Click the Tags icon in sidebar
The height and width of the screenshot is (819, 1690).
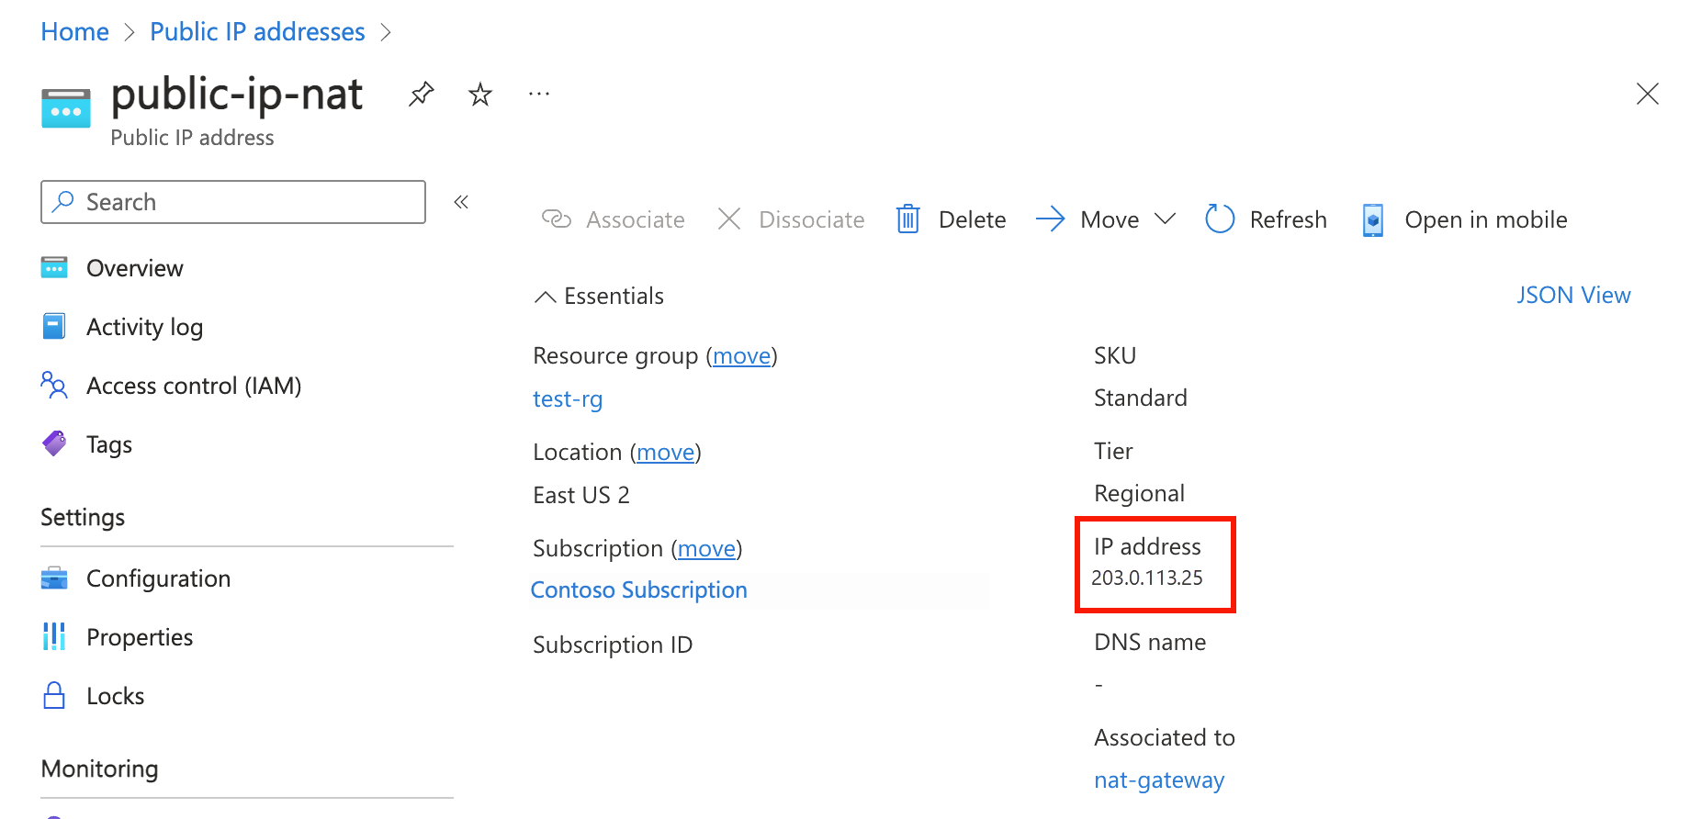point(54,444)
